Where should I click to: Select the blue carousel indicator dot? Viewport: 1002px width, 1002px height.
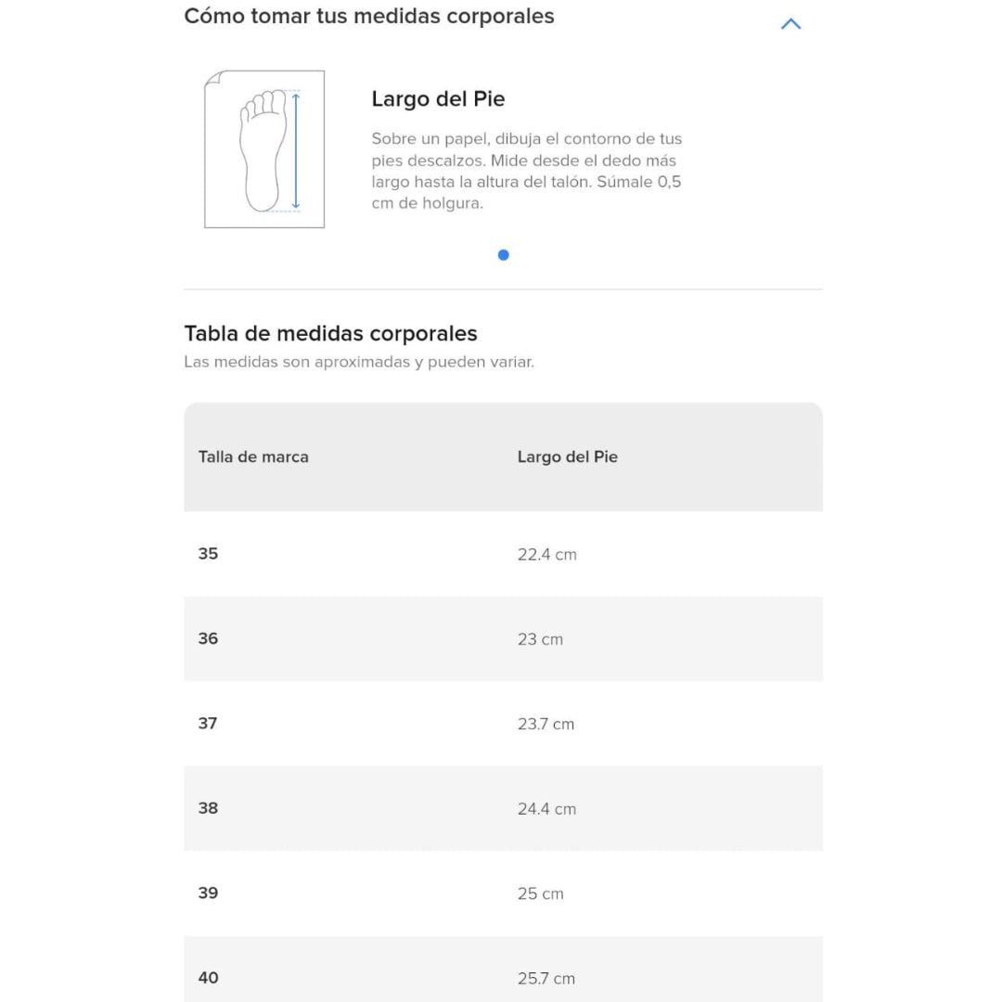pyautogui.click(x=503, y=255)
